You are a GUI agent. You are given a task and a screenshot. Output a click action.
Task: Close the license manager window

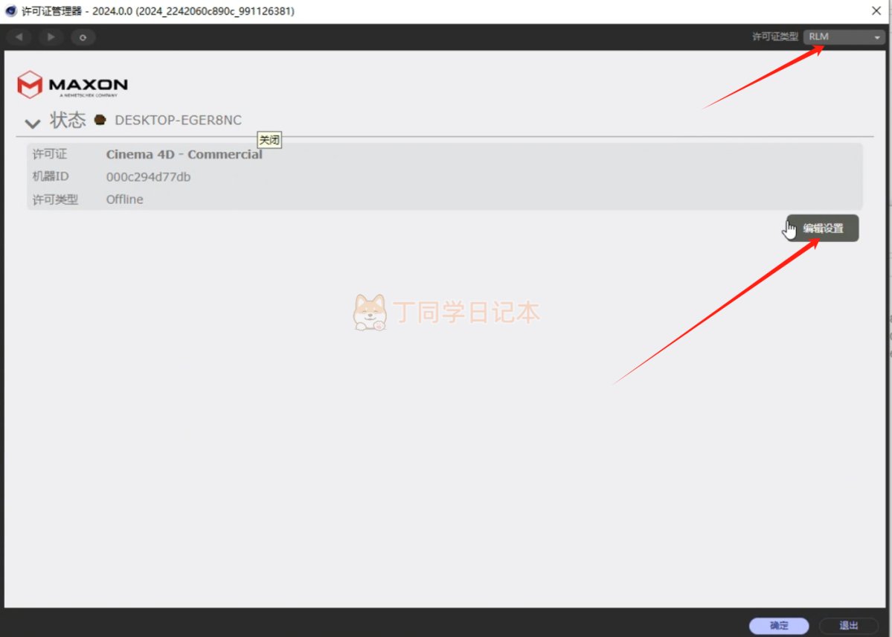pos(876,11)
